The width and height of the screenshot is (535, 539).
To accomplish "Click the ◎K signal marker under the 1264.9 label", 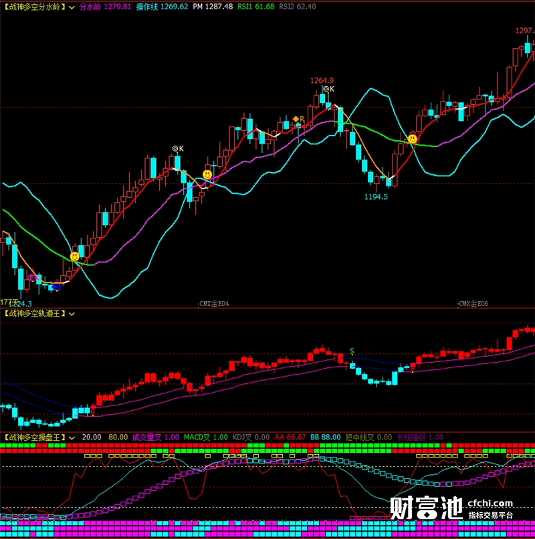I will [328, 89].
